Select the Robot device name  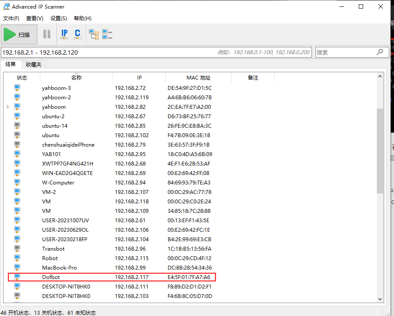pos(50,258)
